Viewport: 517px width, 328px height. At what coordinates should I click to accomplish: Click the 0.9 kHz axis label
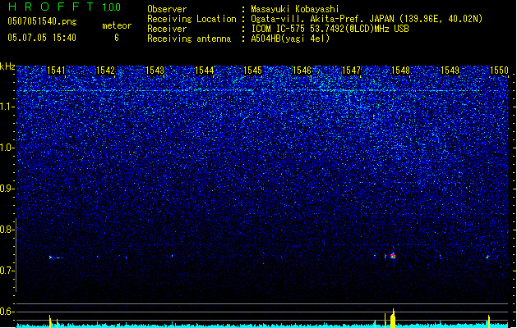7,189
